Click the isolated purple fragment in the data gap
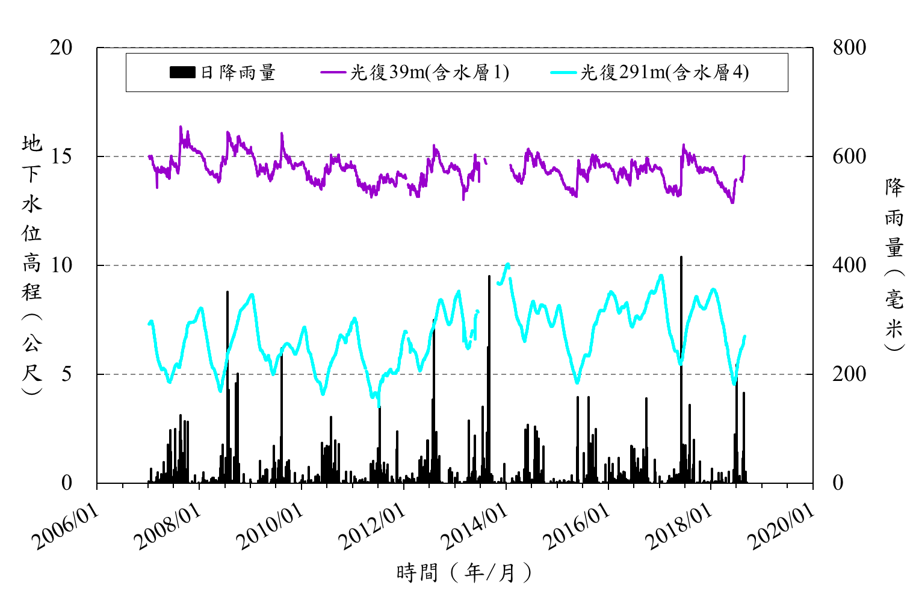 click(x=485, y=161)
